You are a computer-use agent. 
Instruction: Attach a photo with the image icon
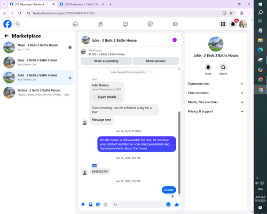click(x=90, y=204)
